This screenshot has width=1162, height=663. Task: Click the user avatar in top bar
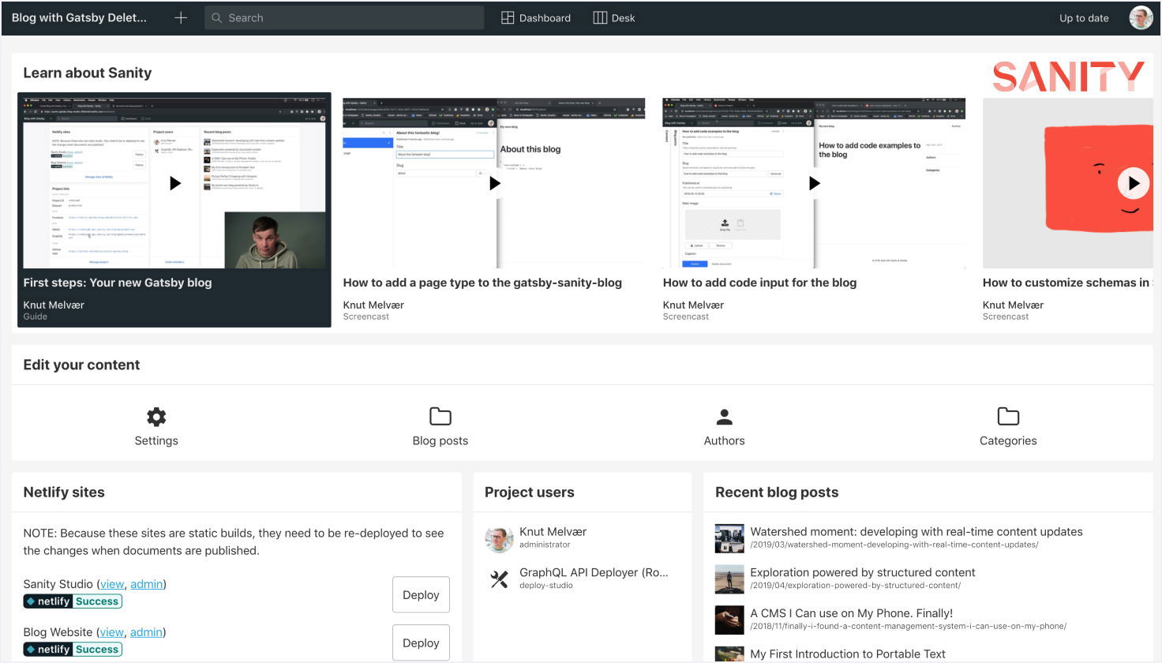(x=1140, y=18)
